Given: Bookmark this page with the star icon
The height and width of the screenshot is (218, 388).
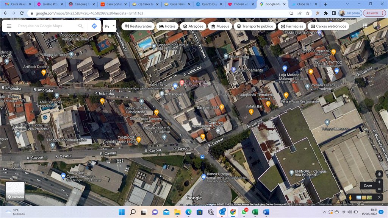Looking at the screenshot, I should (x=308, y=13).
